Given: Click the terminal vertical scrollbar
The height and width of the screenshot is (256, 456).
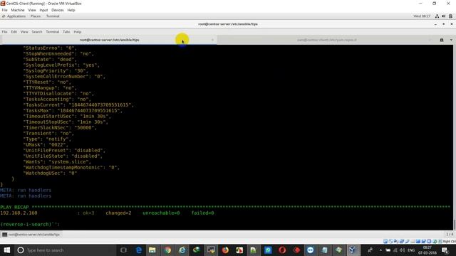Looking at the screenshot, I should tap(455, 137).
